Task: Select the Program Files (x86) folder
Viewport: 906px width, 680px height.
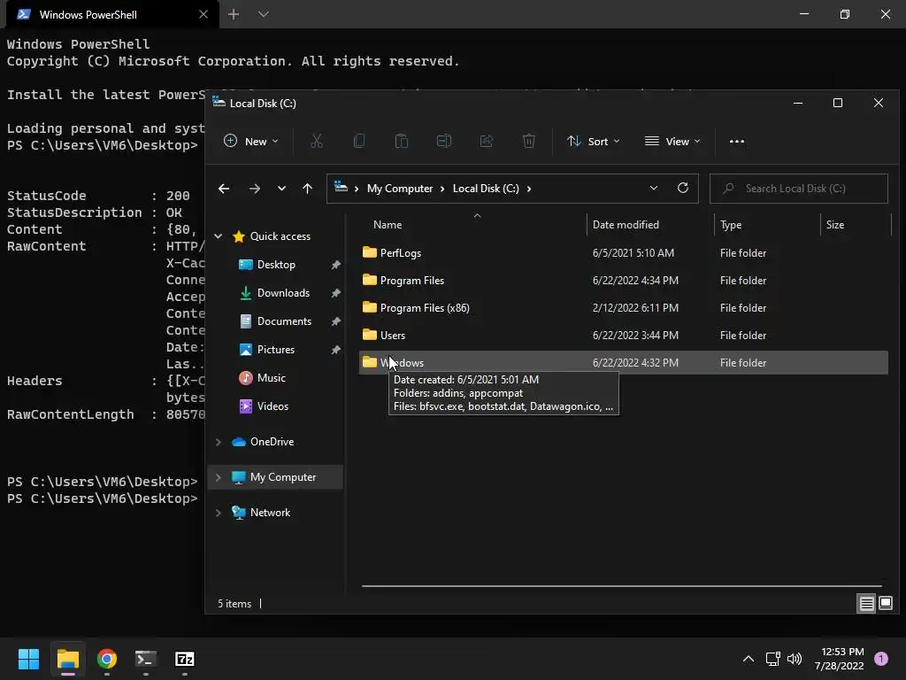Action: pos(624,307)
